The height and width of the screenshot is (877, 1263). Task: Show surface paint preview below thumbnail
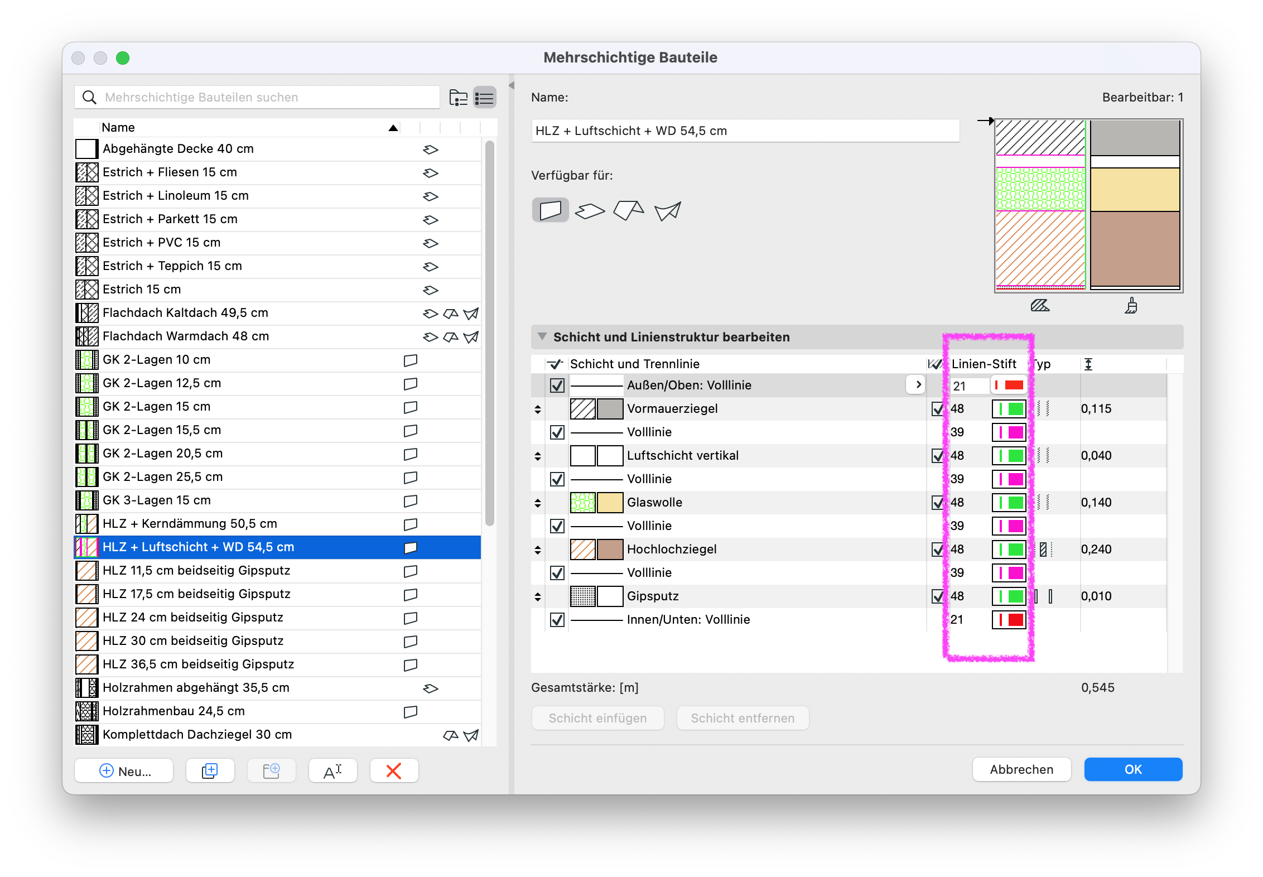pos(1131,306)
